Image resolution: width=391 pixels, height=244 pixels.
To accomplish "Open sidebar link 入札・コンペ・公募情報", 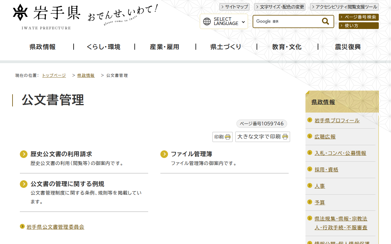I will 340,153.
